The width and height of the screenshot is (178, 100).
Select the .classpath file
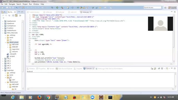pyautogui.click(x=13, y=54)
